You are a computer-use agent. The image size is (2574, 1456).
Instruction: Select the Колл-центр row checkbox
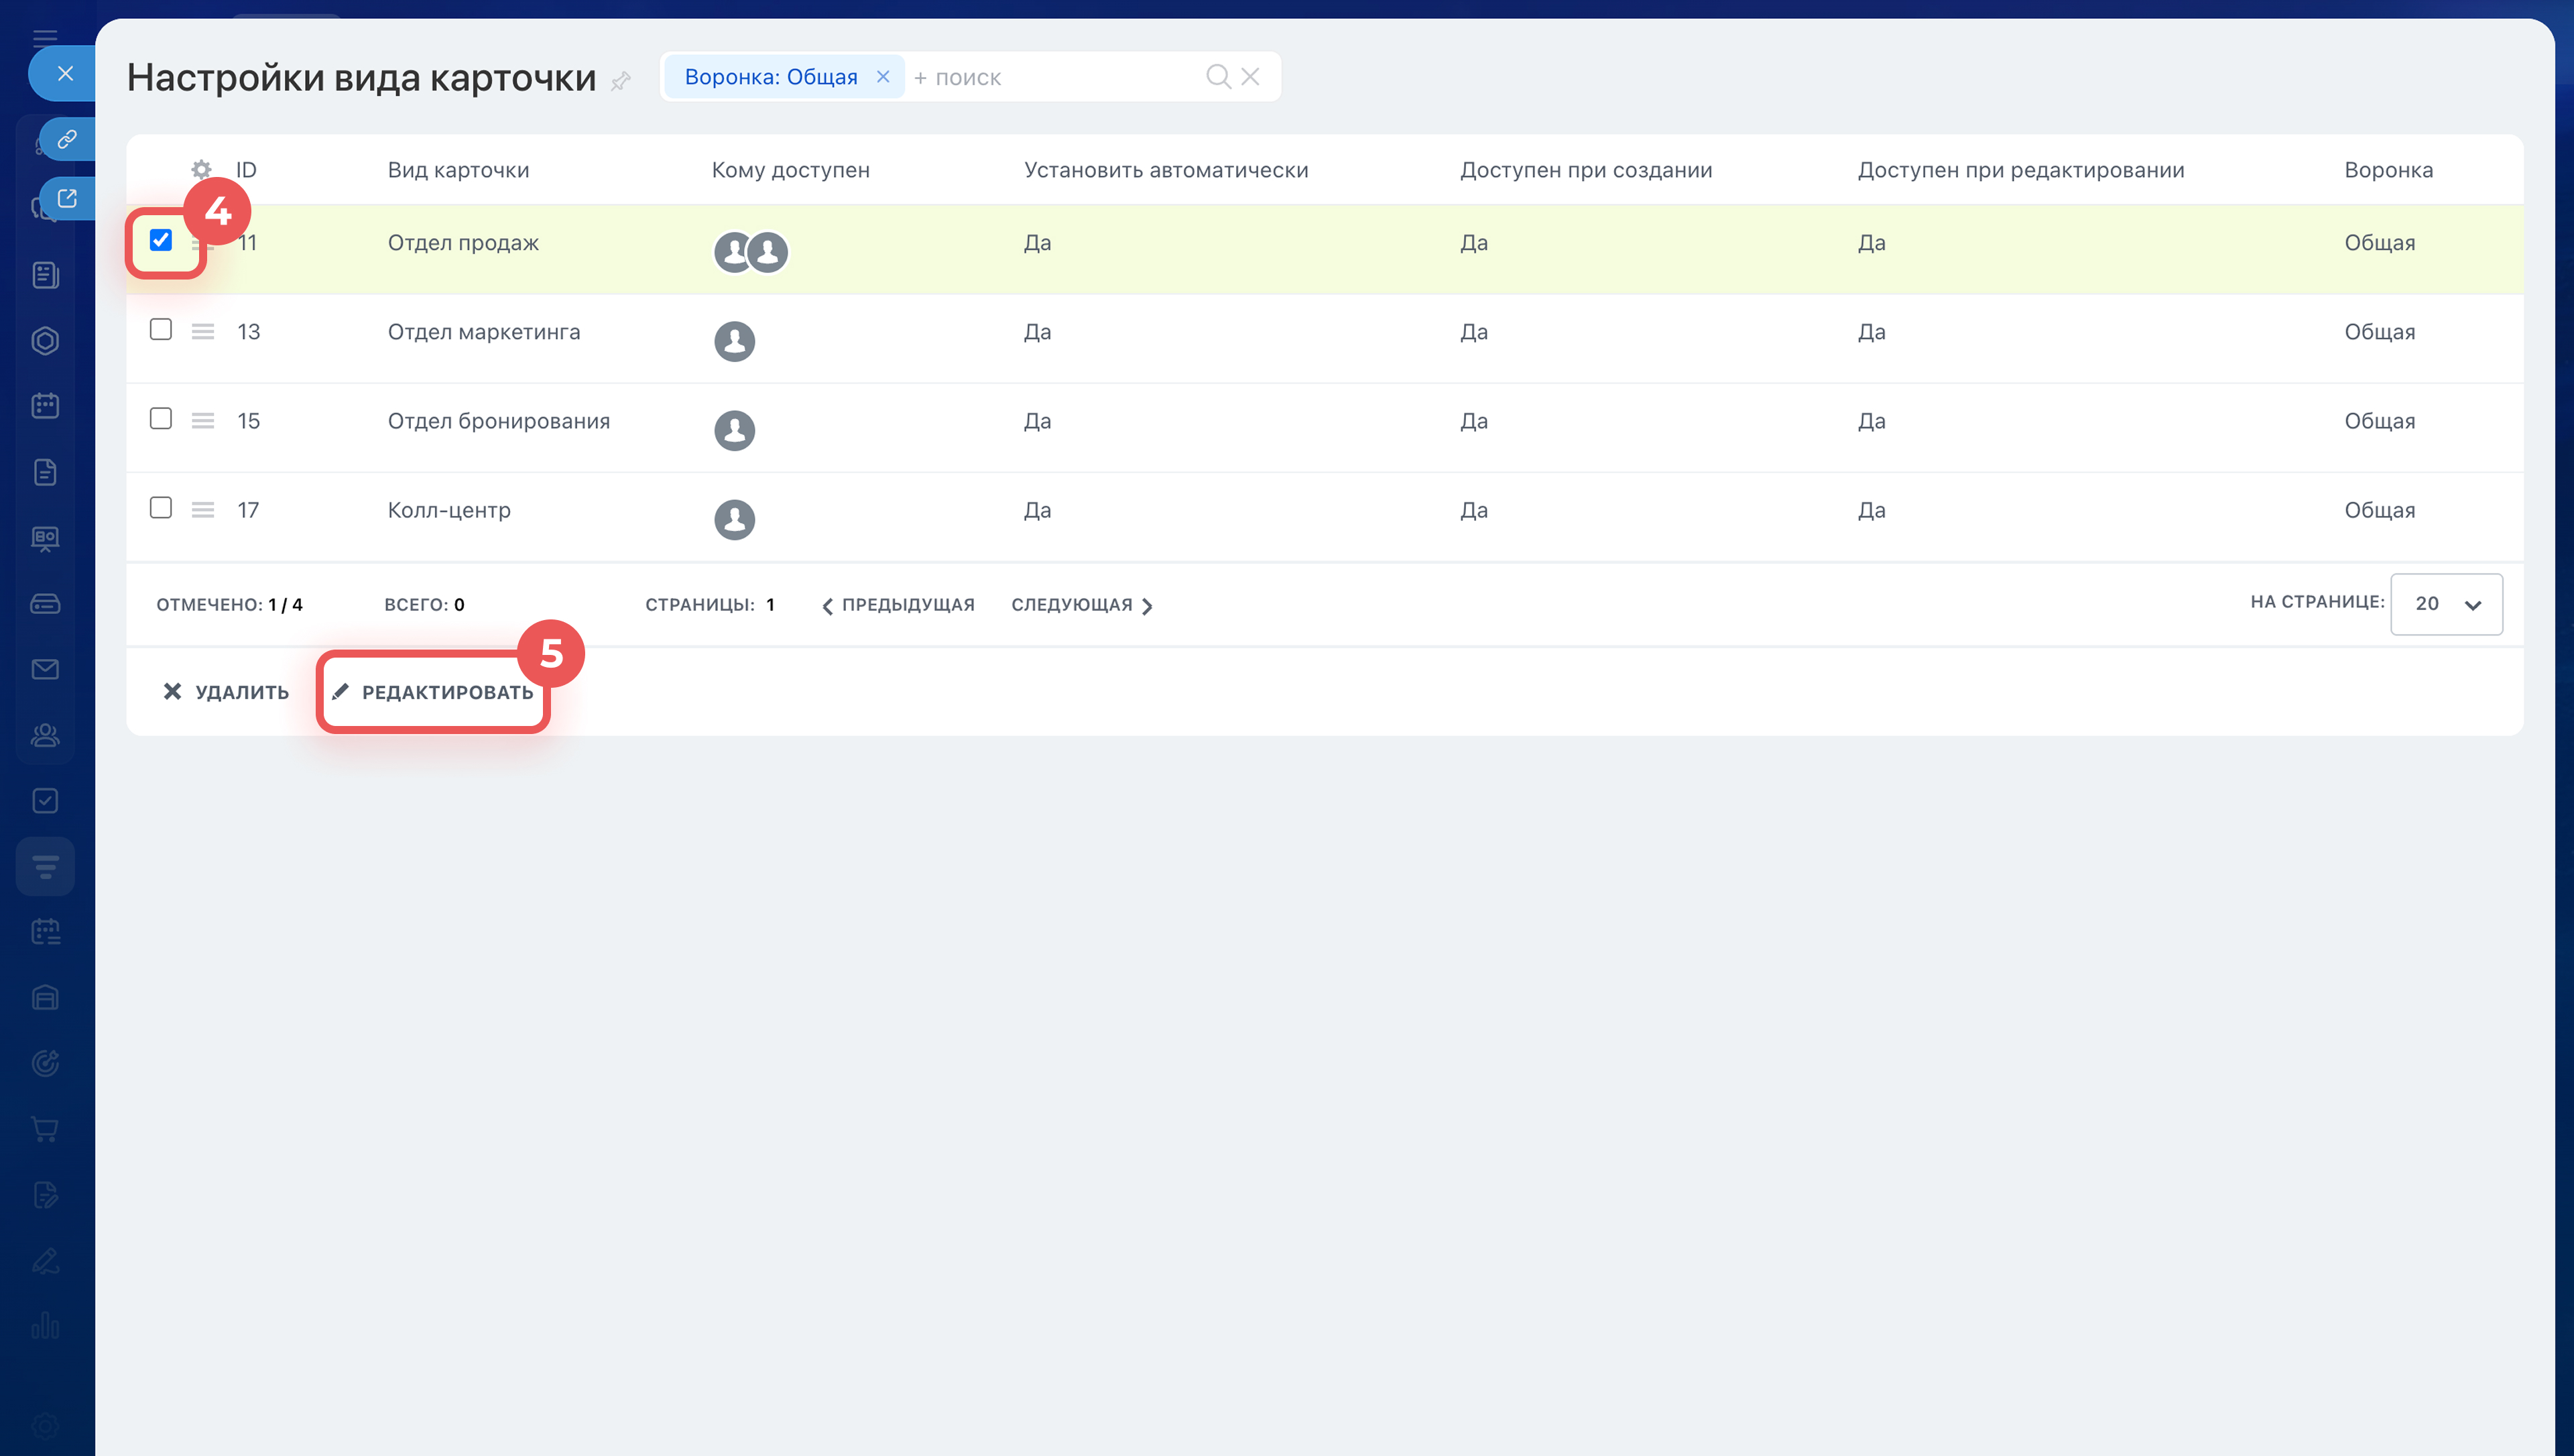[x=160, y=508]
